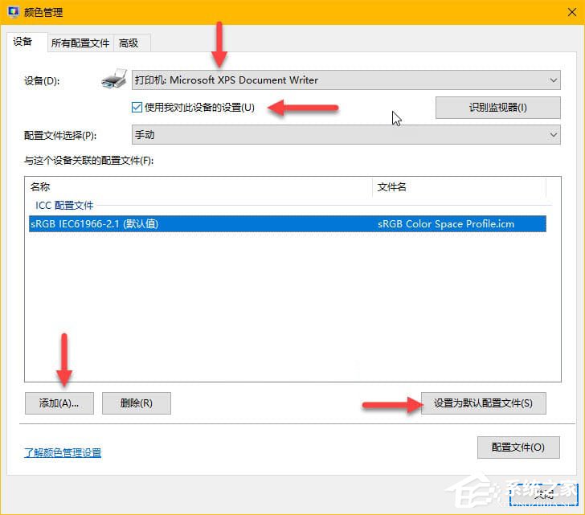The width and height of the screenshot is (585, 515).
Task: Click sRGB Color Space Profile.icm file name
Action: point(446,224)
